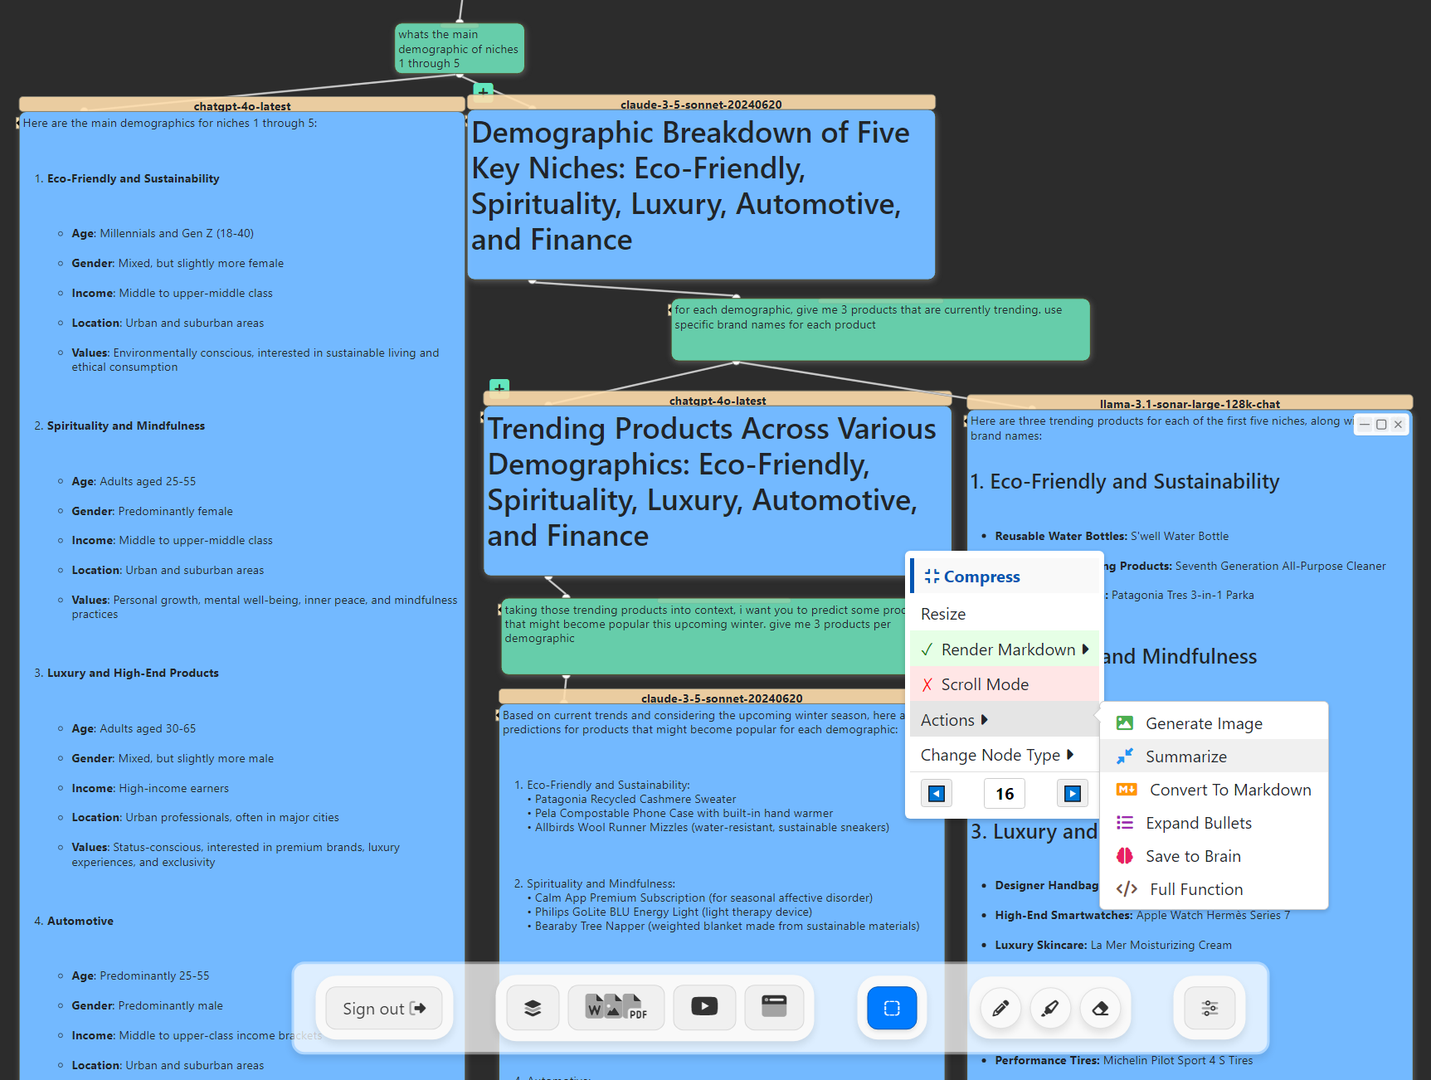Open the Word/image/PDF export button
The image size is (1431, 1080).
click(x=616, y=1008)
